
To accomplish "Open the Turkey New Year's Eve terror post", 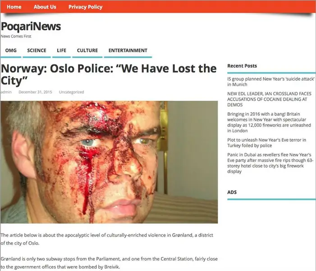I will 266,143.
